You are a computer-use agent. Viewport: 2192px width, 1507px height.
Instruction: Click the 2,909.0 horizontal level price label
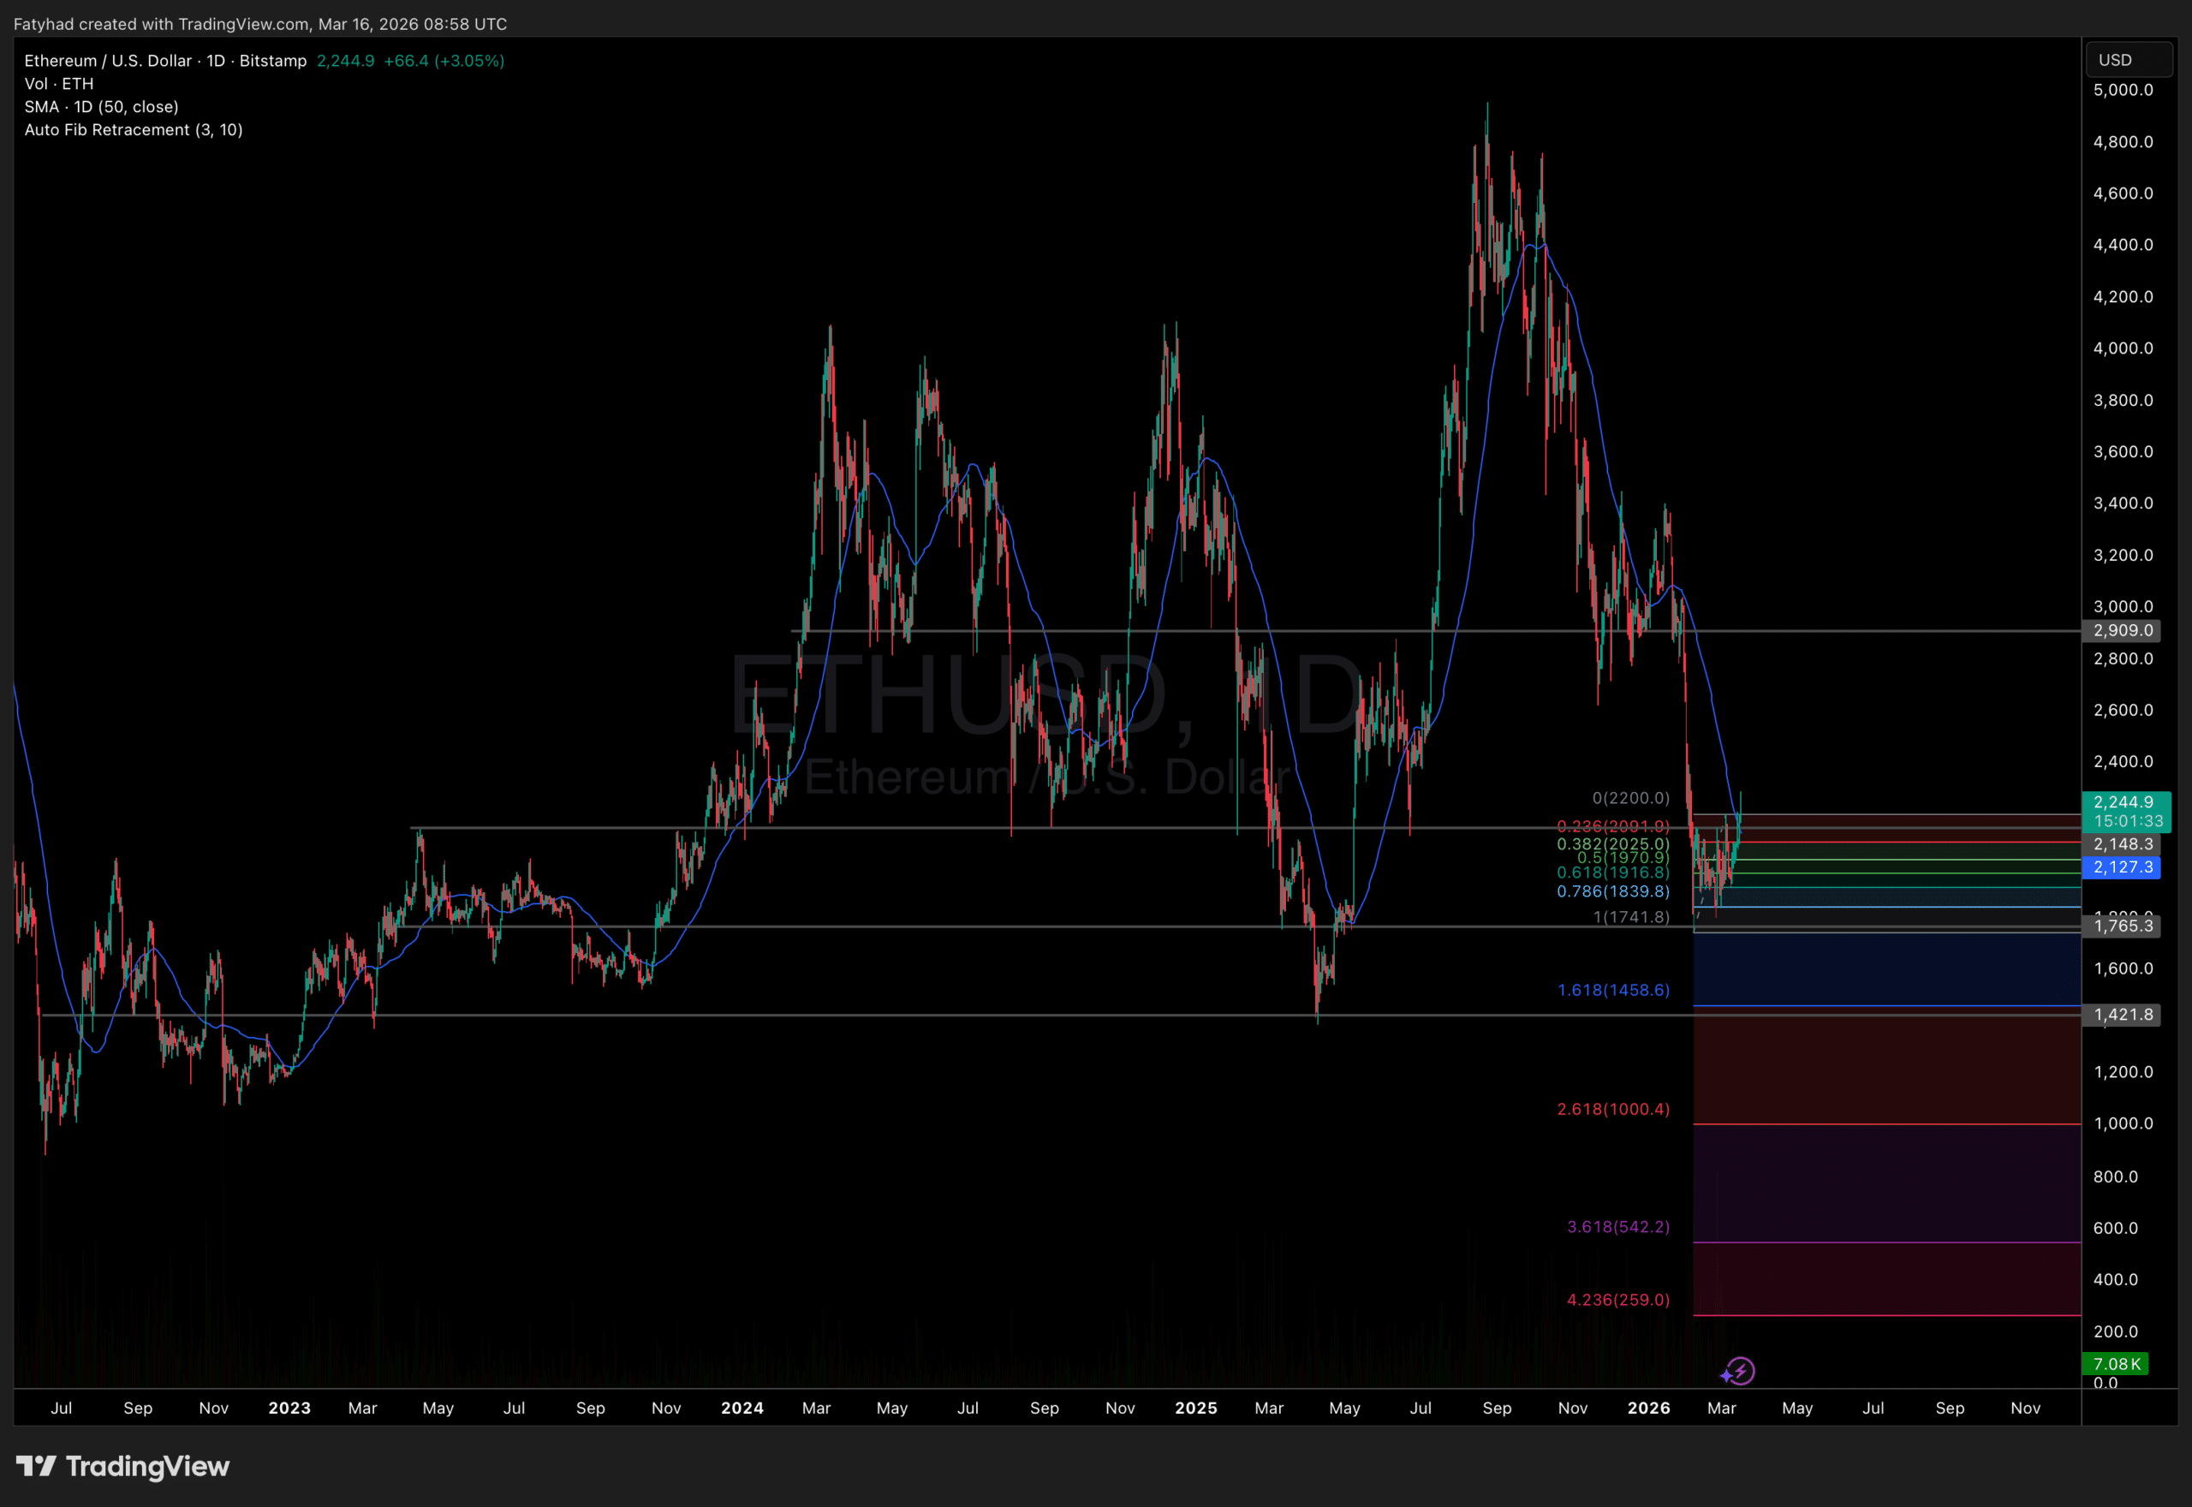2122,630
